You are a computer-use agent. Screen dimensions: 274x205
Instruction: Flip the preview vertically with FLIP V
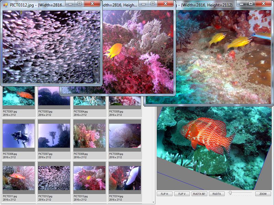click(x=182, y=194)
